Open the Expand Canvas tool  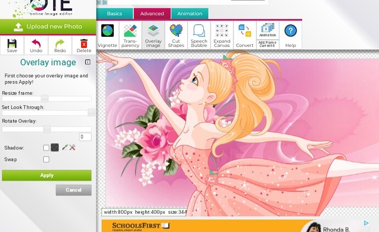(222, 35)
